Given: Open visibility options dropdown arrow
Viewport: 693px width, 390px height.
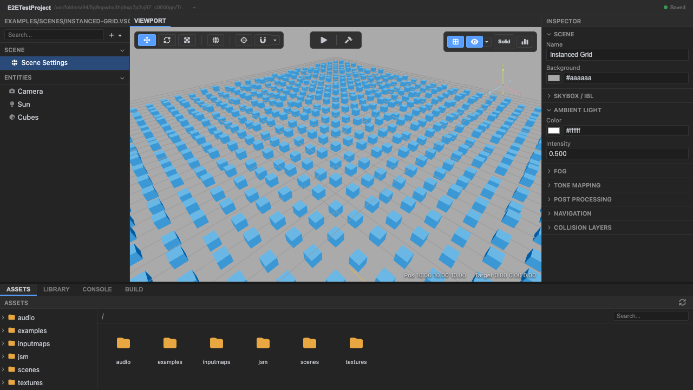Looking at the screenshot, I should [x=487, y=42].
